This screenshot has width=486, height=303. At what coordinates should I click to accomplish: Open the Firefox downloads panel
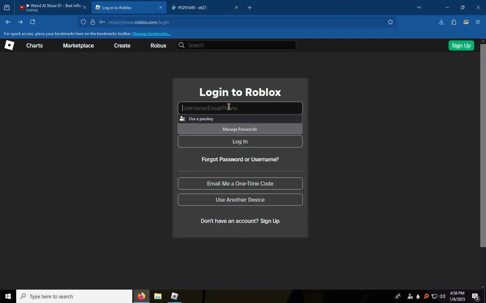[441, 22]
